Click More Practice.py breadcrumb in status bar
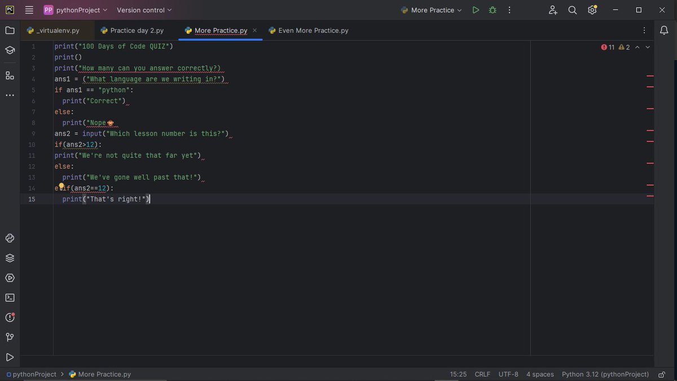The image size is (677, 381). 100,374
